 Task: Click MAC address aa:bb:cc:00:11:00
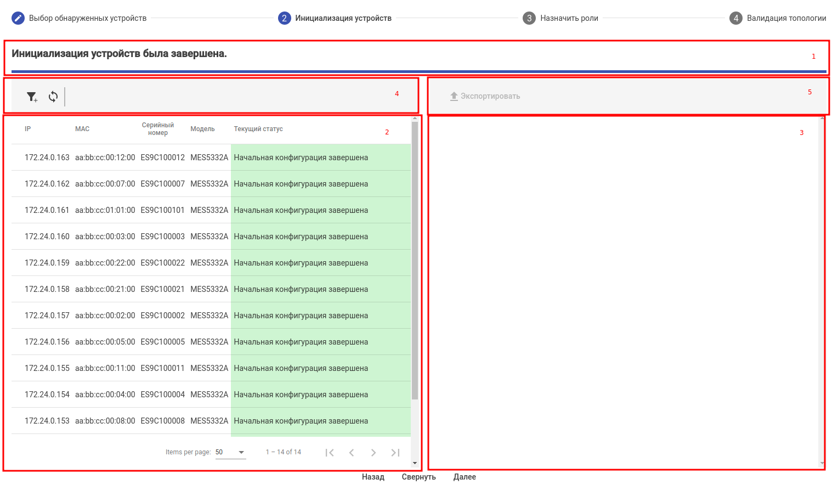click(x=105, y=368)
